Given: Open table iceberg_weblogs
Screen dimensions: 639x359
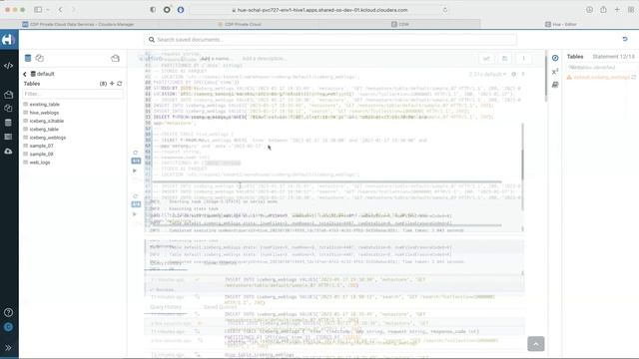Looking at the screenshot, I should pyautogui.click(x=48, y=138).
